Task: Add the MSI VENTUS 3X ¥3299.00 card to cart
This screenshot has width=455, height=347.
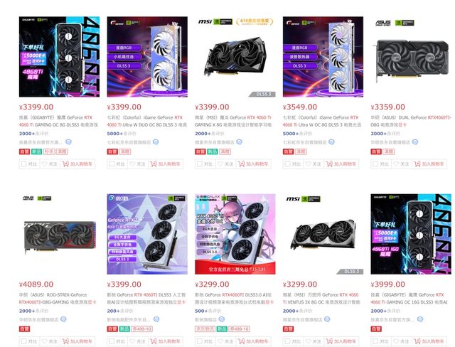Action: coord(341,341)
